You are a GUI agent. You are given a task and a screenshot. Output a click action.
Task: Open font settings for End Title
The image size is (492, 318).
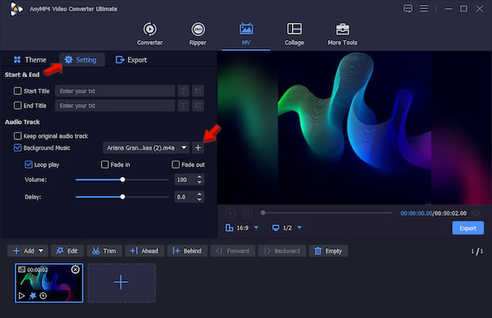[x=184, y=106]
